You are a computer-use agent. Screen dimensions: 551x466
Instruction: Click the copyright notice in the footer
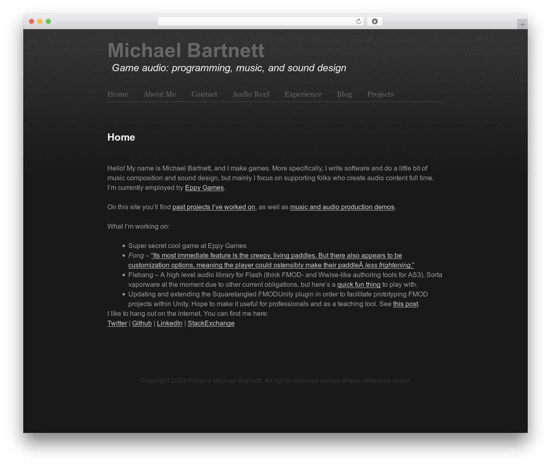(275, 380)
